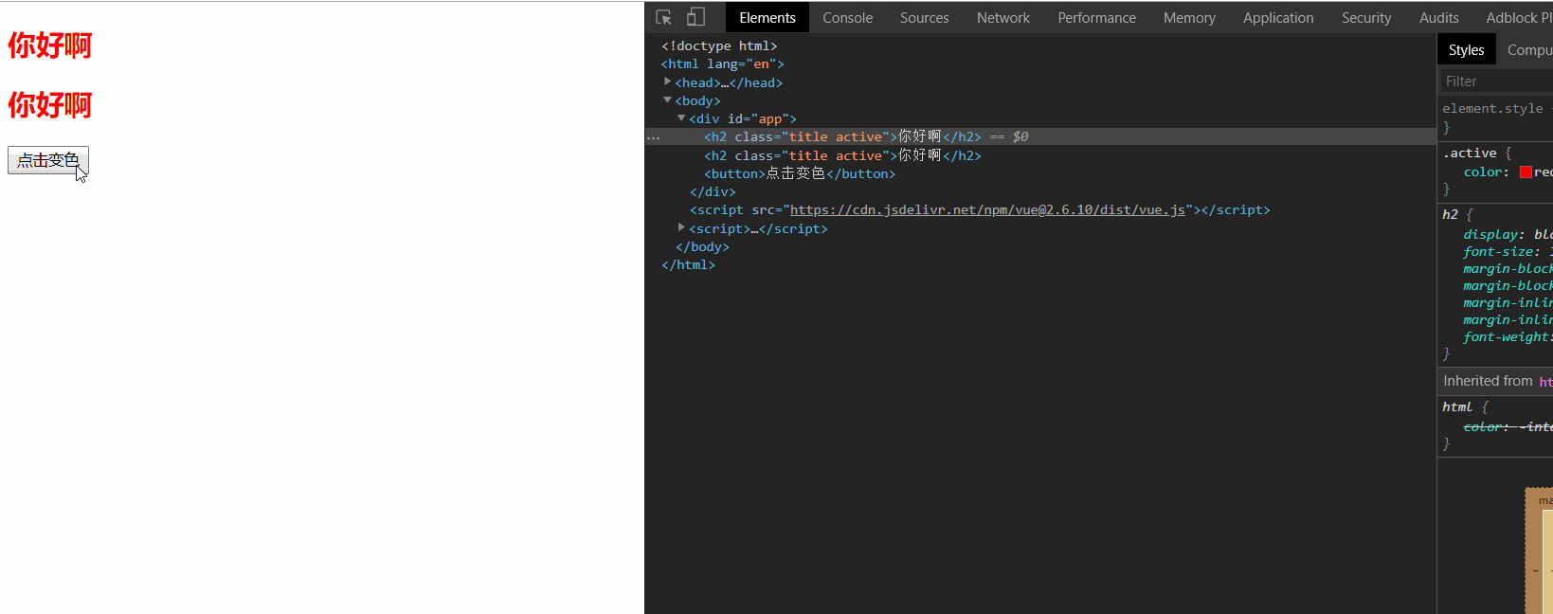Screen dimensions: 1553x614
Task: Open the Security tab
Action: [1366, 17]
